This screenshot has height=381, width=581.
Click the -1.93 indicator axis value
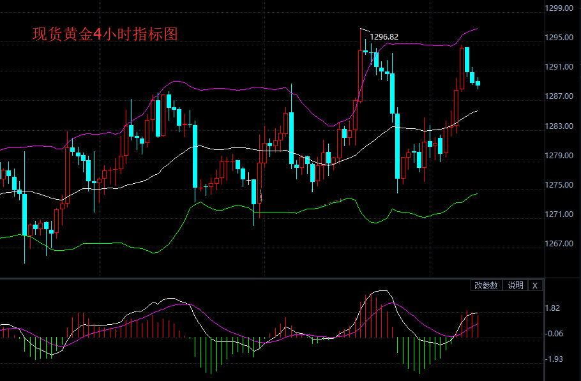click(554, 359)
